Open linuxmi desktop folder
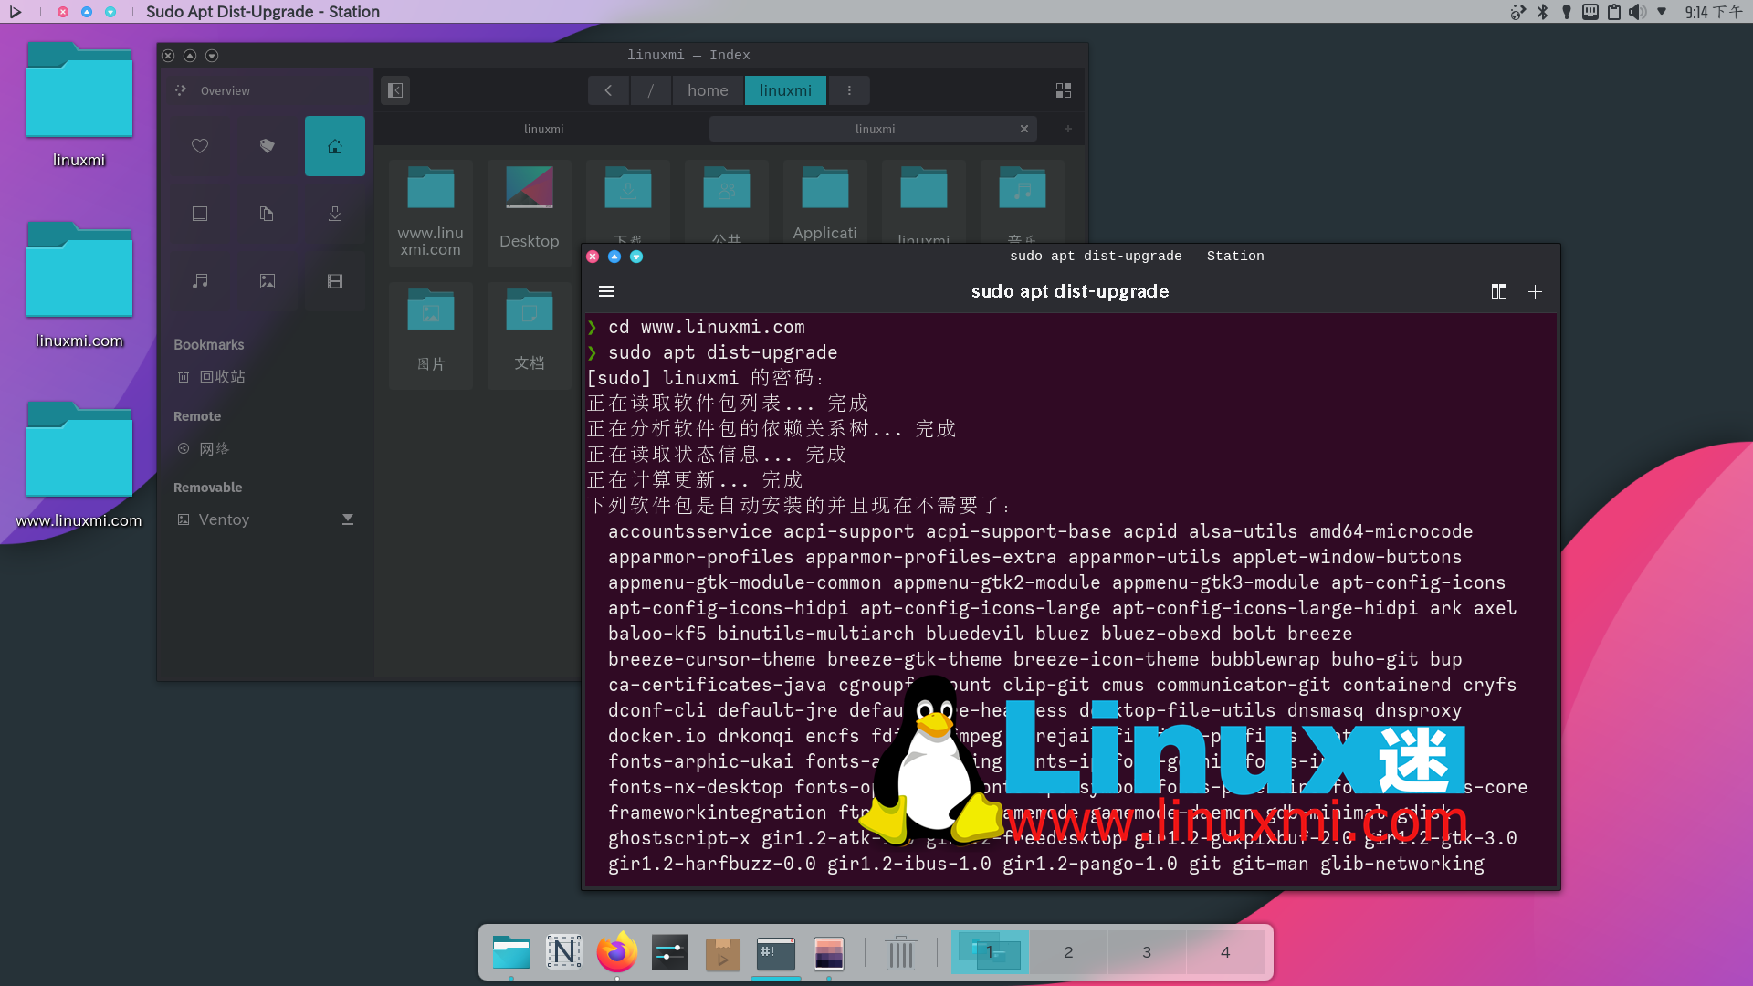Image resolution: width=1753 pixels, height=986 pixels. [79, 105]
